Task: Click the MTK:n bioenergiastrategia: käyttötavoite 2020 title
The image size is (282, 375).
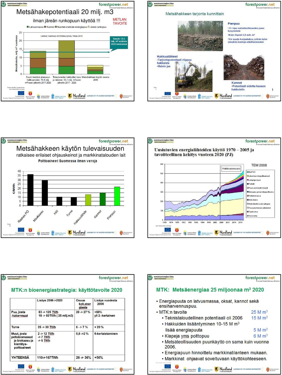Action: 67,290
